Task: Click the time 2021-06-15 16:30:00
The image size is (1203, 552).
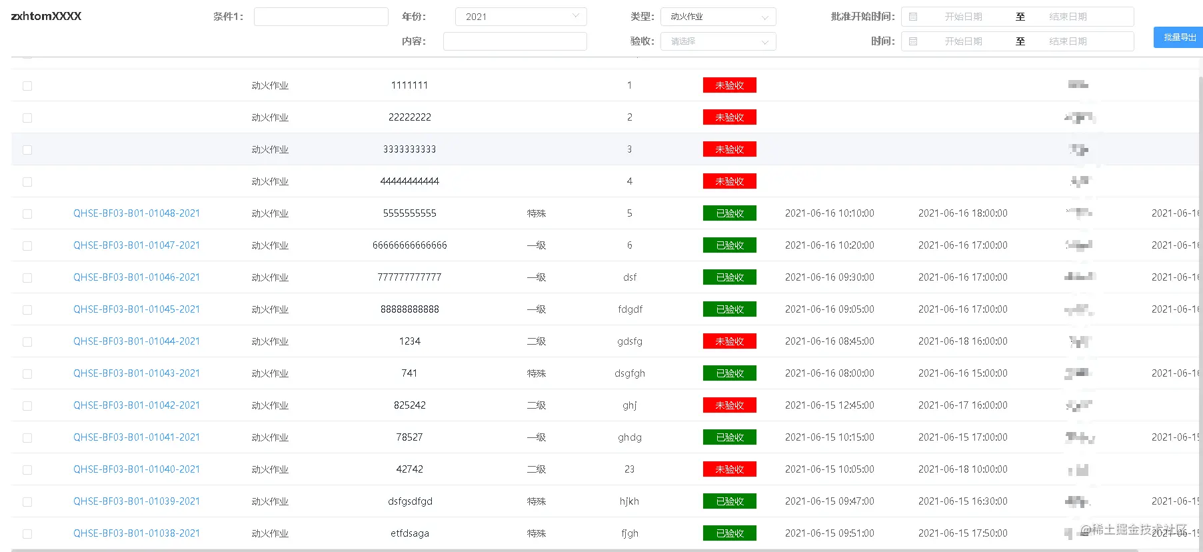Action: point(963,501)
